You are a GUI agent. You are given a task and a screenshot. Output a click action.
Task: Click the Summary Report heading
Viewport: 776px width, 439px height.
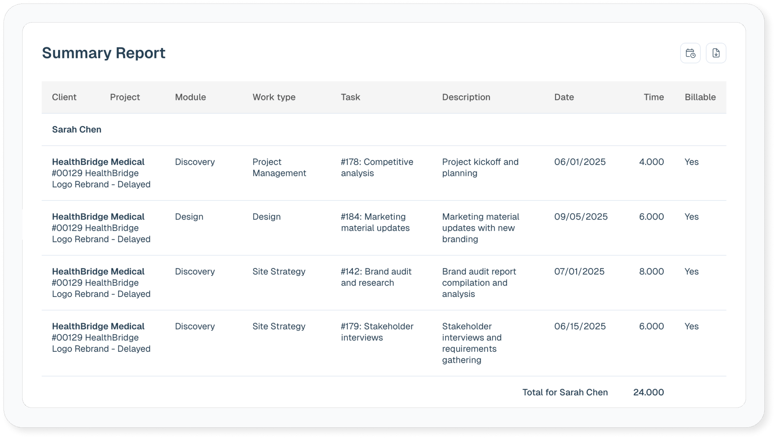click(x=104, y=53)
